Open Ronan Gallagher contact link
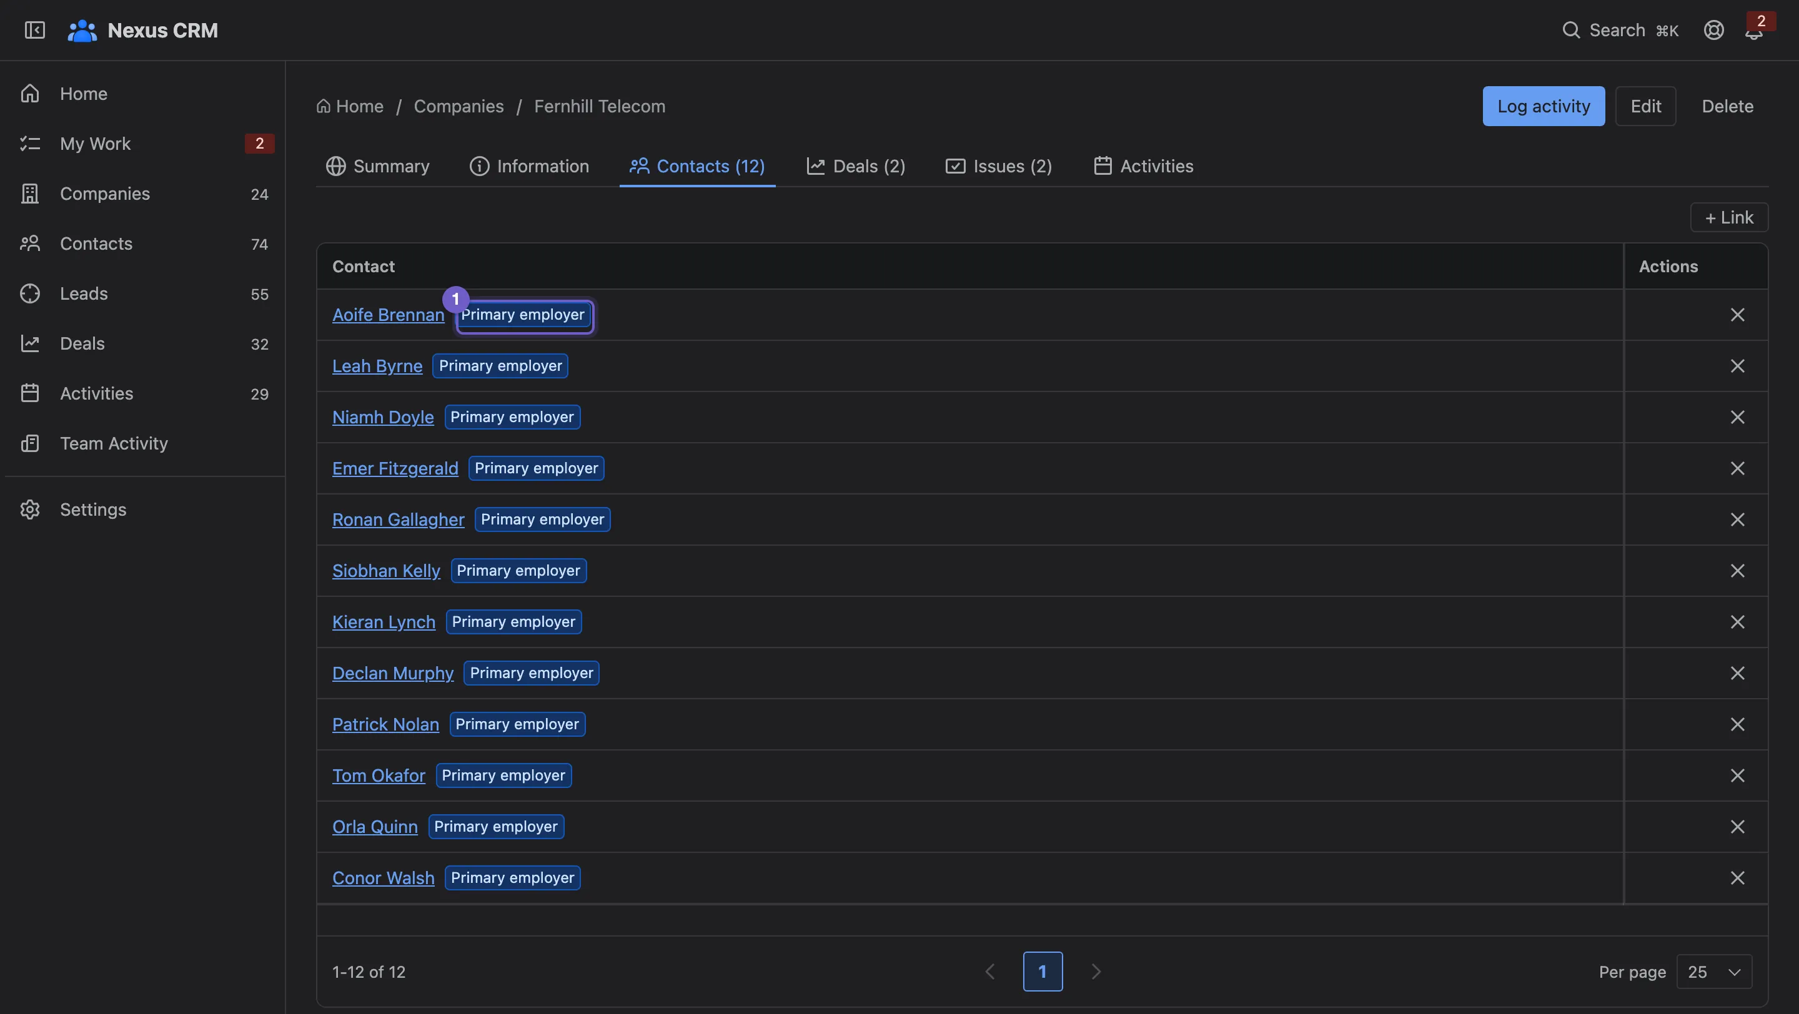The height and width of the screenshot is (1014, 1799). coord(398,519)
